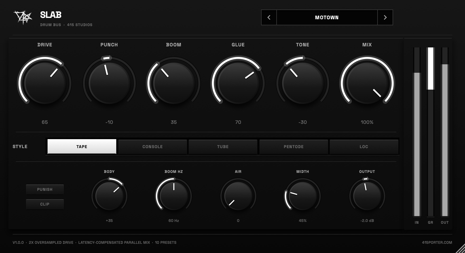Toggle the CLIP button
The height and width of the screenshot is (253, 465).
point(45,204)
